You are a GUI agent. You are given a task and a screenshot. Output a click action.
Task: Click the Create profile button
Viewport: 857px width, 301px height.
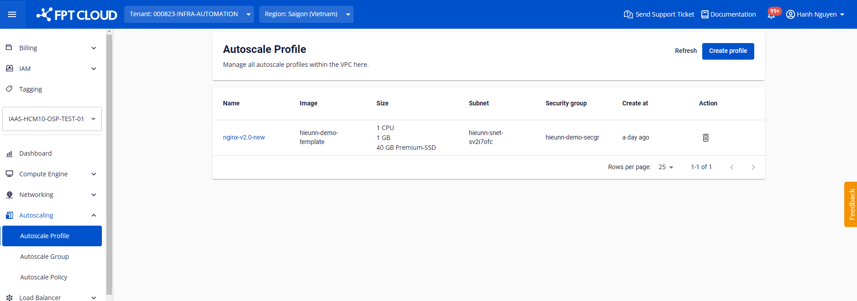[728, 51]
